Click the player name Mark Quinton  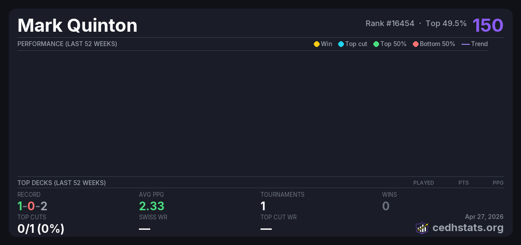[x=77, y=26]
